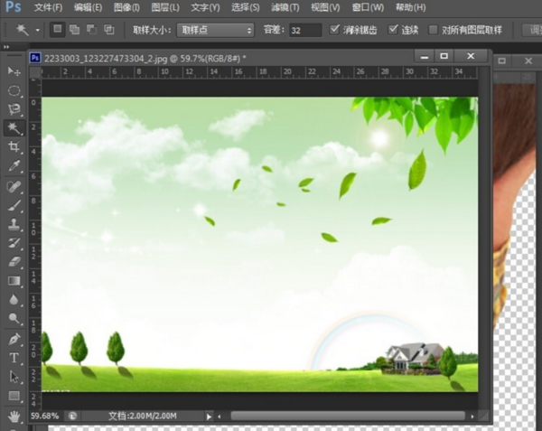Select the Lasso tool

pos(14,109)
